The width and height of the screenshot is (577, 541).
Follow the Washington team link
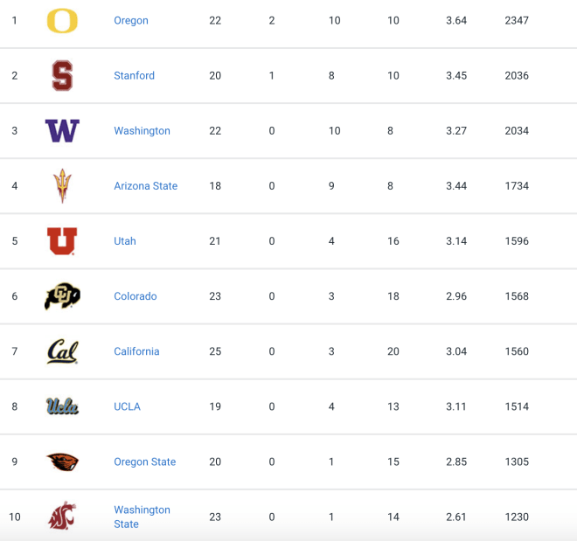pyautogui.click(x=142, y=131)
